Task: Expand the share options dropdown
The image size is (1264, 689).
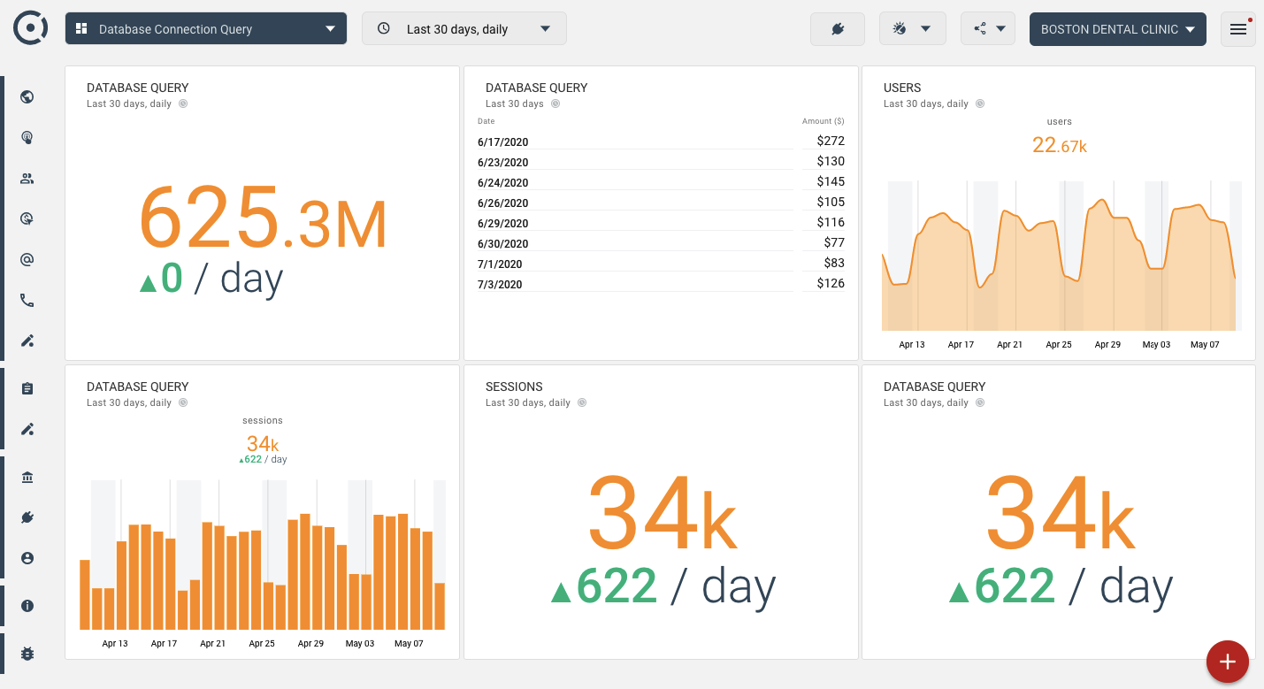Action: [988, 29]
